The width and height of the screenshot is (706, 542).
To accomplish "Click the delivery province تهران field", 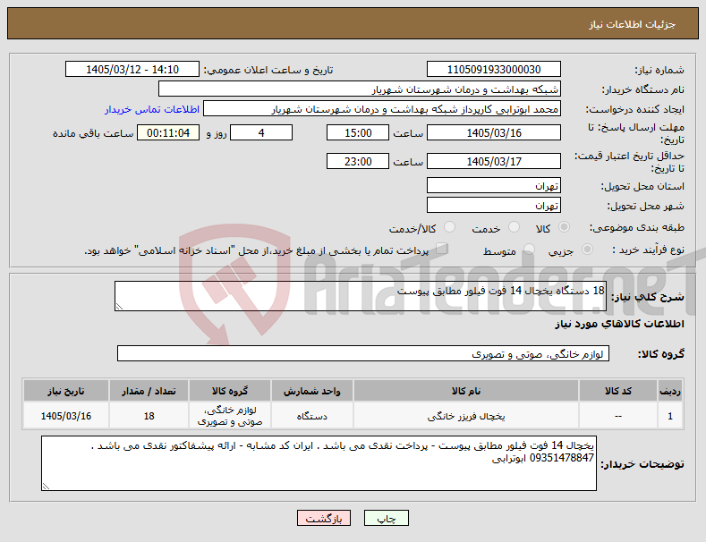I will (493, 185).
